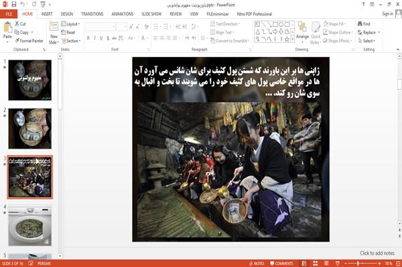Switch to Slide Sorter view in status bar
This screenshot has height=267, width=402.
315,264
